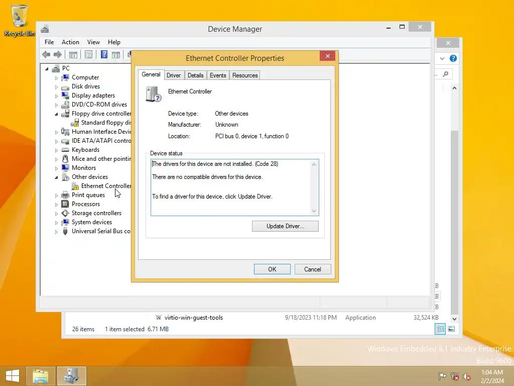
Task: Expand the IDE ATA/ATAPI controllers category
Action: (56, 141)
